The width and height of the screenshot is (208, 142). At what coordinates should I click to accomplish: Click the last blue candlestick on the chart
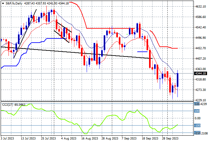coord(177,80)
